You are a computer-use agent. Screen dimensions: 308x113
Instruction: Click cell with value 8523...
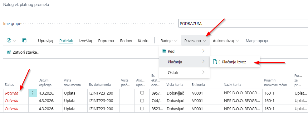tap(157, 108)
